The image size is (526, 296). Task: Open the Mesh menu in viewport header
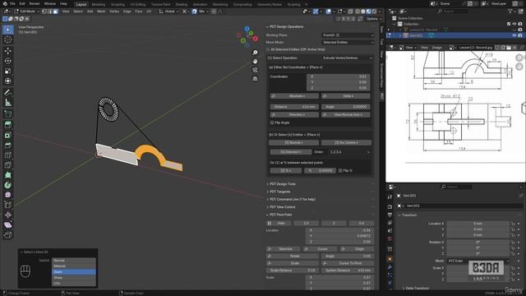tap(101, 12)
